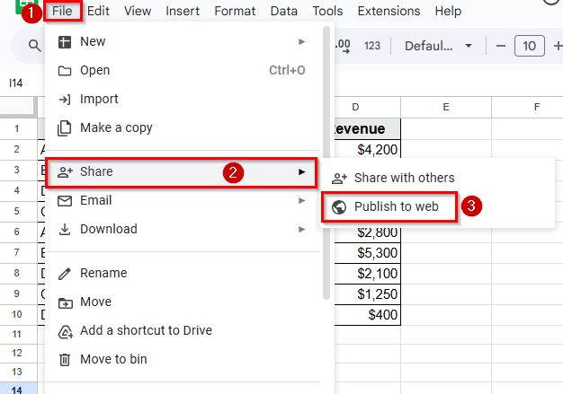Viewport: 563px width, 394px height.
Task: Click the Rename pencil icon
Action: click(x=65, y=274)
